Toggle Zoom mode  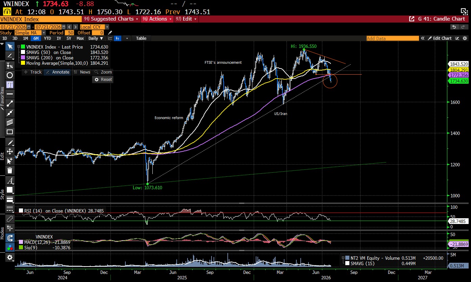pos(103,72)
